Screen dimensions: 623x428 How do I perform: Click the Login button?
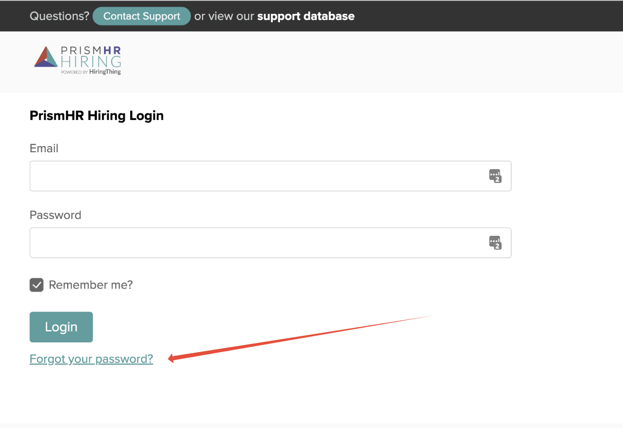(61, 327)
